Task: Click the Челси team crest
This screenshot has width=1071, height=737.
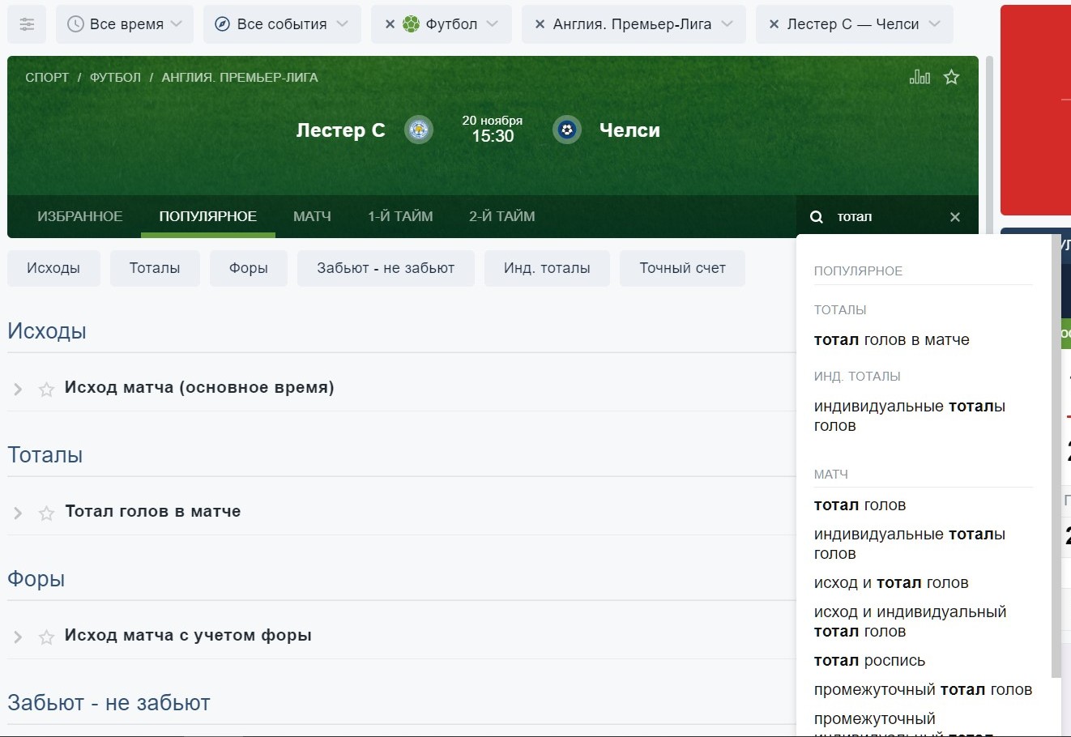Action: pyautogui.click(x=567, y=130)
